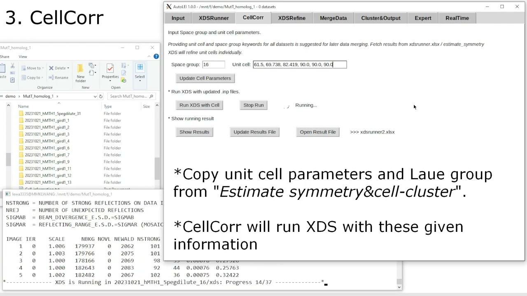This screenshot has height=296, width=527.
Task: Click the Unit cell input field
Action: tap(300, 65)
